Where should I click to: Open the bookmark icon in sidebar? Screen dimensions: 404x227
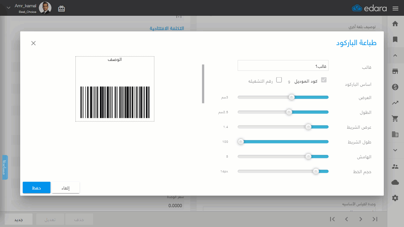pos(395,39)
